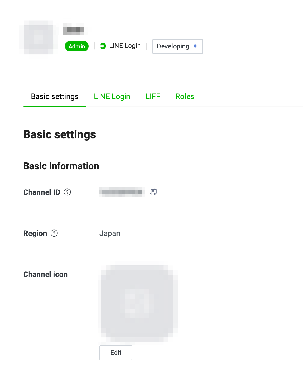
Task: Click the blurred channel avatar at top
Action: (38, 37)
